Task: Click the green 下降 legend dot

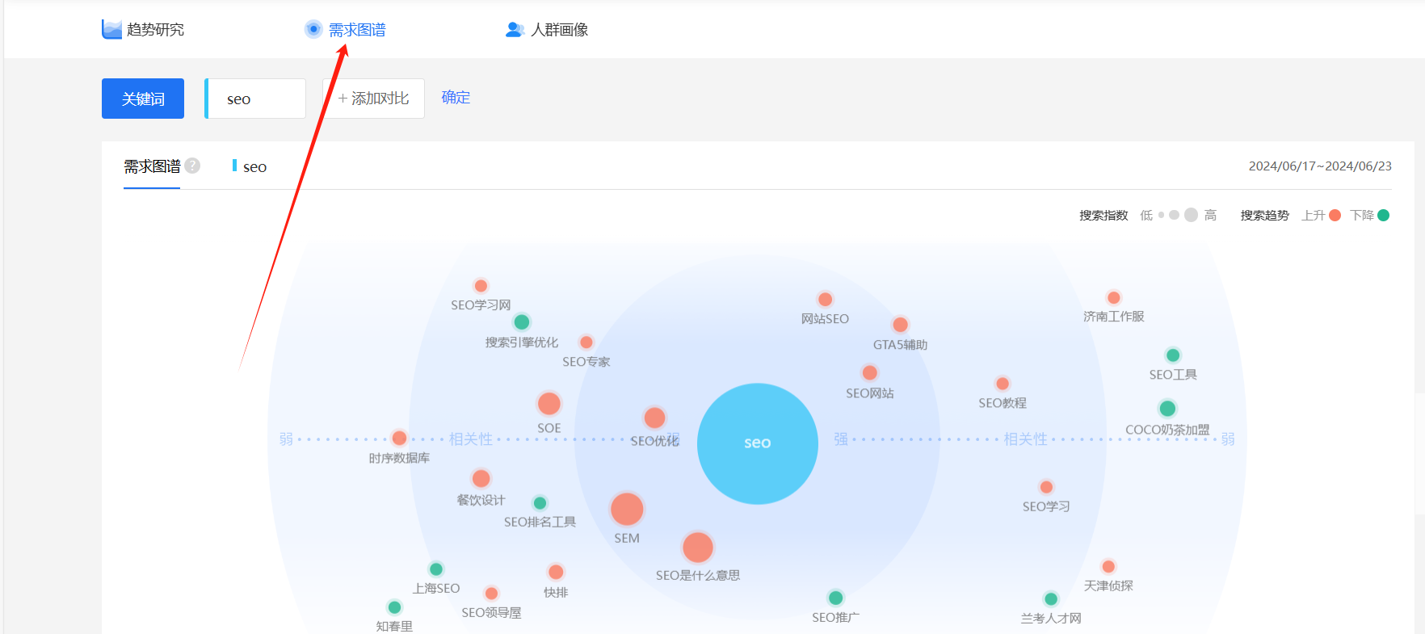Action: pos(1383,216)
